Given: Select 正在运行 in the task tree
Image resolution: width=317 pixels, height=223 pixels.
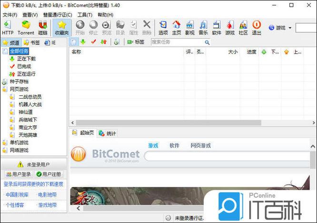Looking at the screenshot, I should click(26, 74).
